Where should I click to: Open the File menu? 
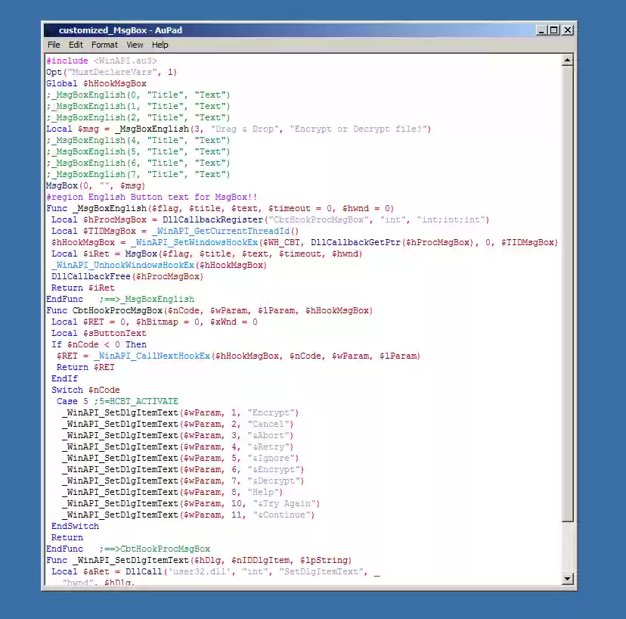[x=54, y=45]
